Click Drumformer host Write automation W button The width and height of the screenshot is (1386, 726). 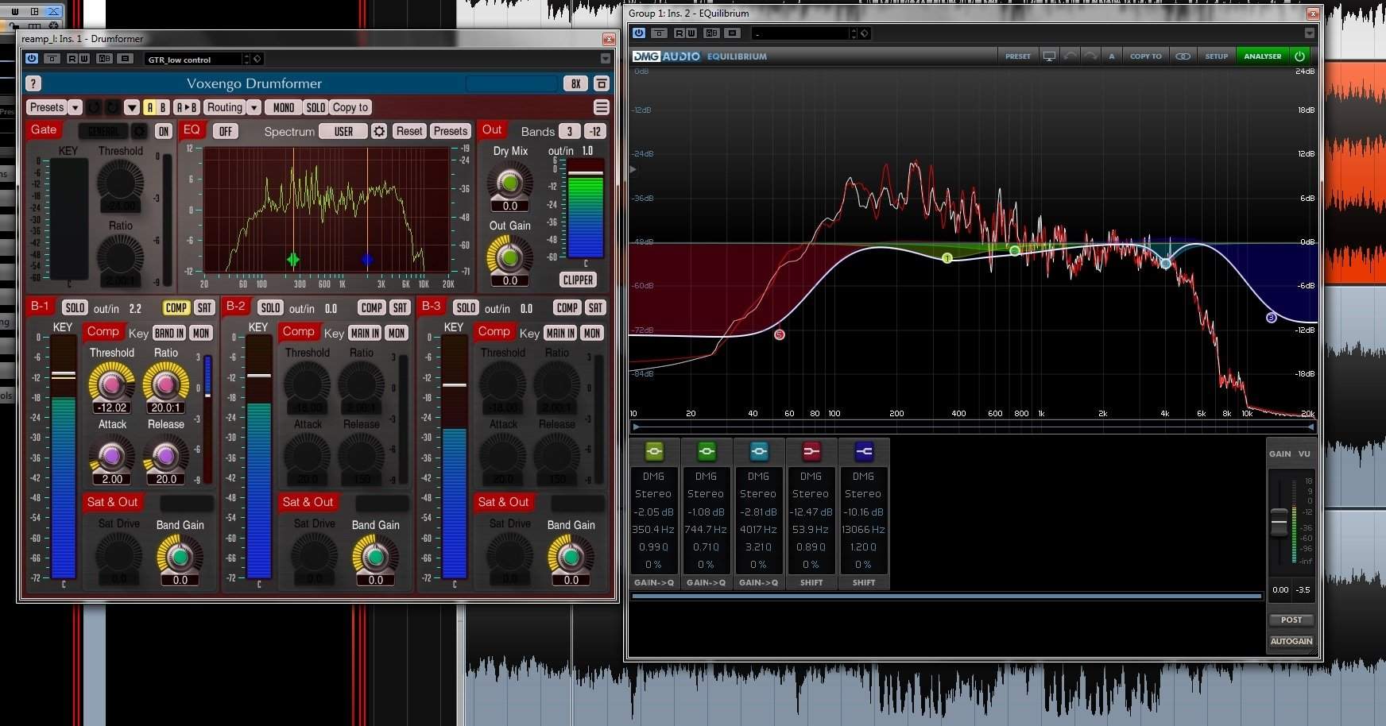click(x=83, y=59)
